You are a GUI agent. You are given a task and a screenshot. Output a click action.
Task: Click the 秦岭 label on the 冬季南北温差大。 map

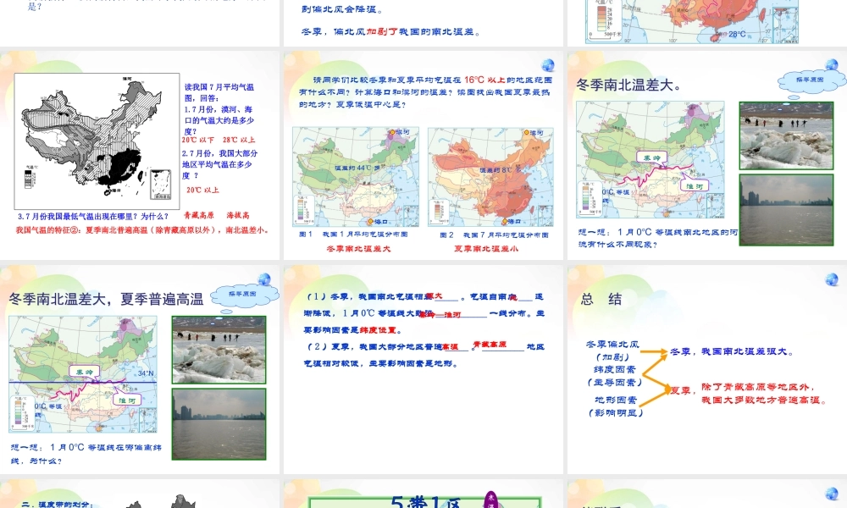tap(650, 157)
